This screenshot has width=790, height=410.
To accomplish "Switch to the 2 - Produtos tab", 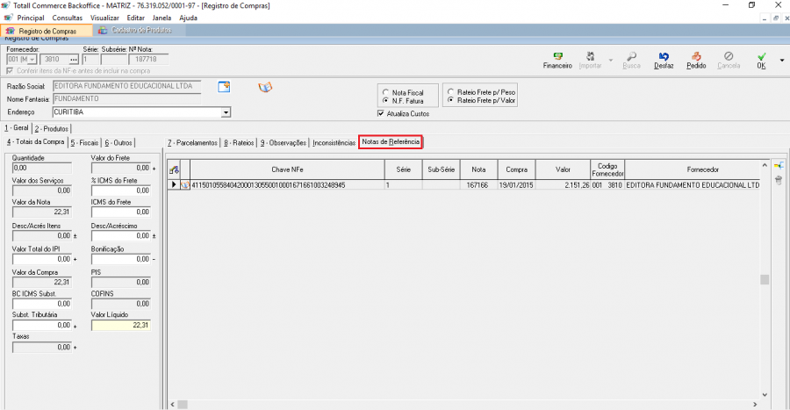I will point(52,129).
